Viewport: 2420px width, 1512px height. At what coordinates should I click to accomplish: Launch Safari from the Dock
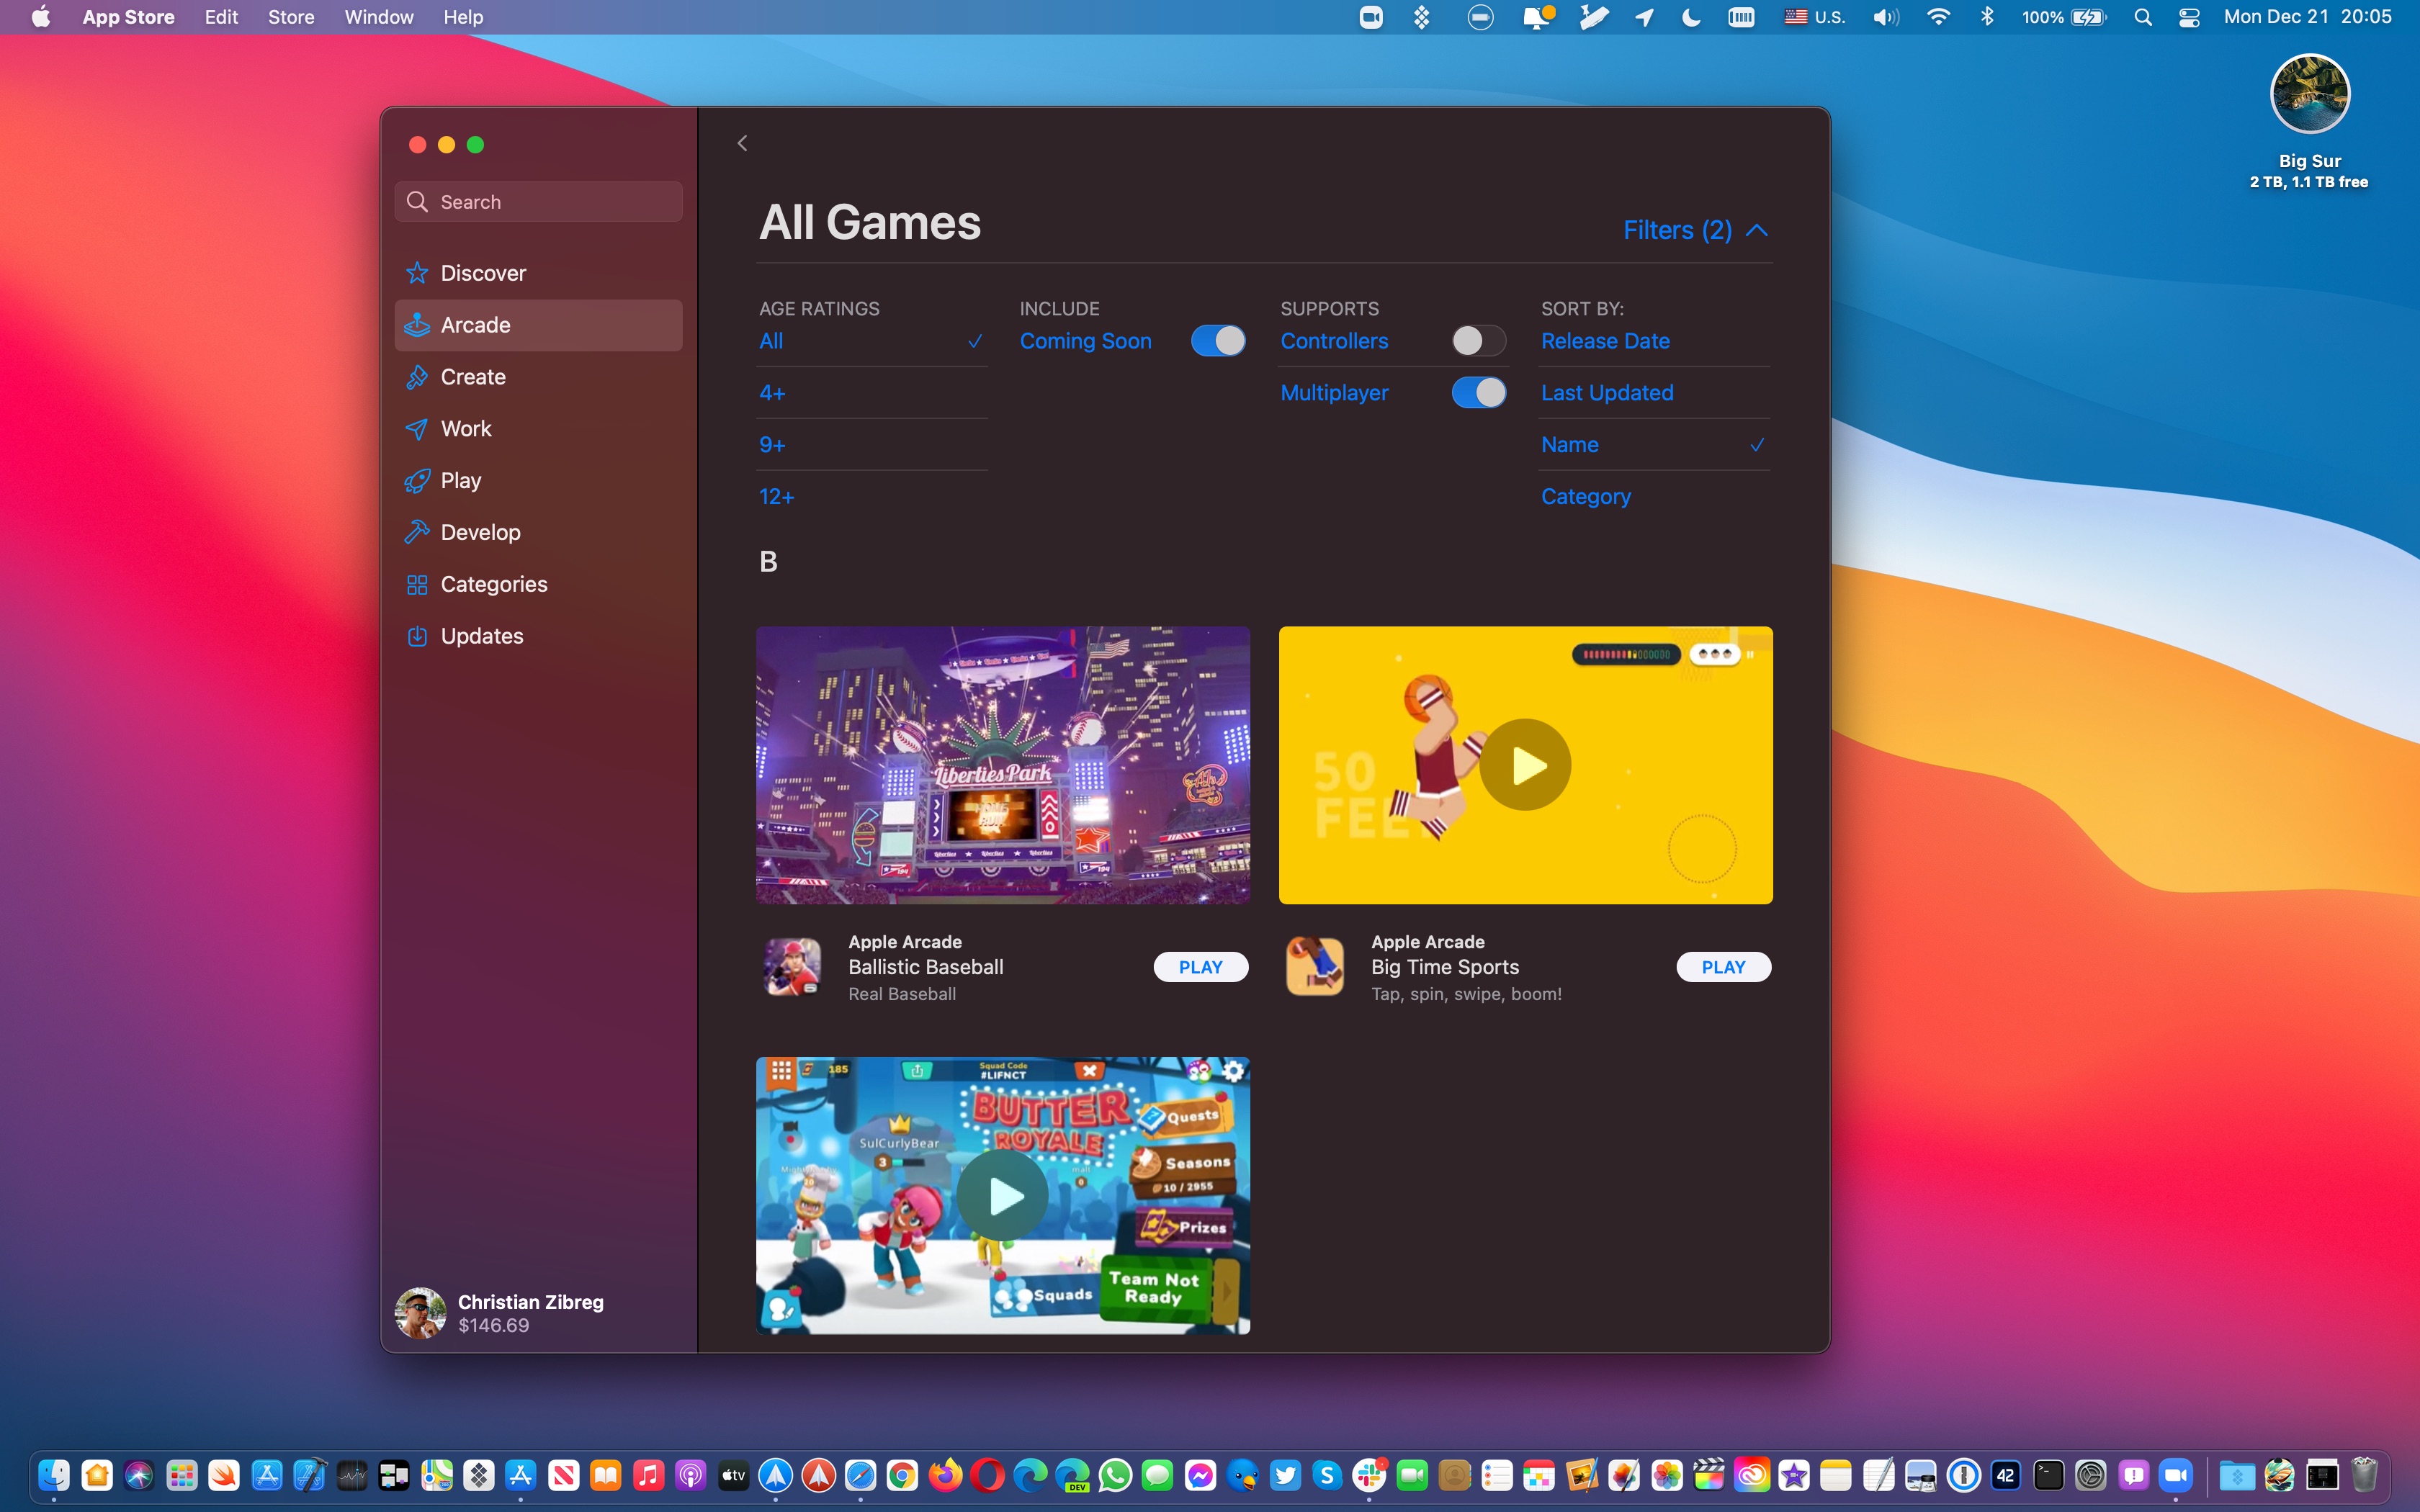click(x=861, y=1475)
